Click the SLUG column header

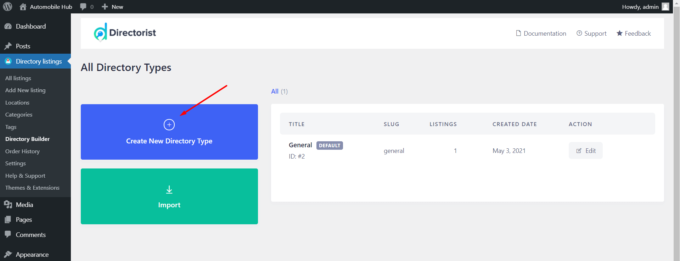point(392,124)
